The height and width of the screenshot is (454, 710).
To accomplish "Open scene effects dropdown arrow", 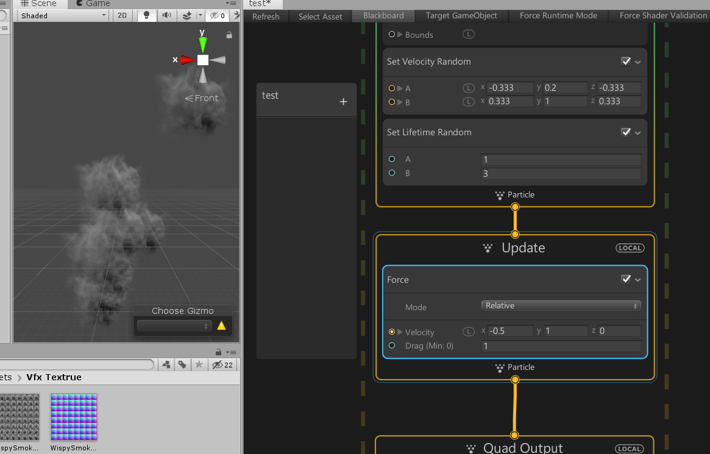I will point(200,15).
